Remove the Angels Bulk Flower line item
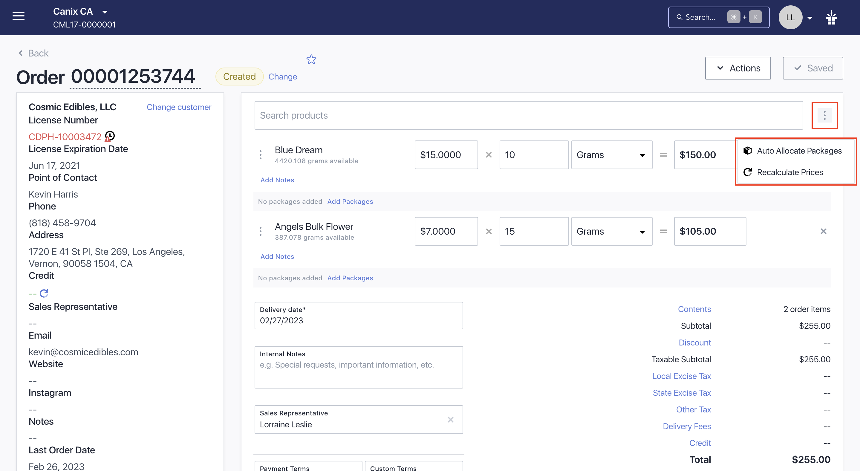This screenshot has width=860, height=471. click(823, 231)
